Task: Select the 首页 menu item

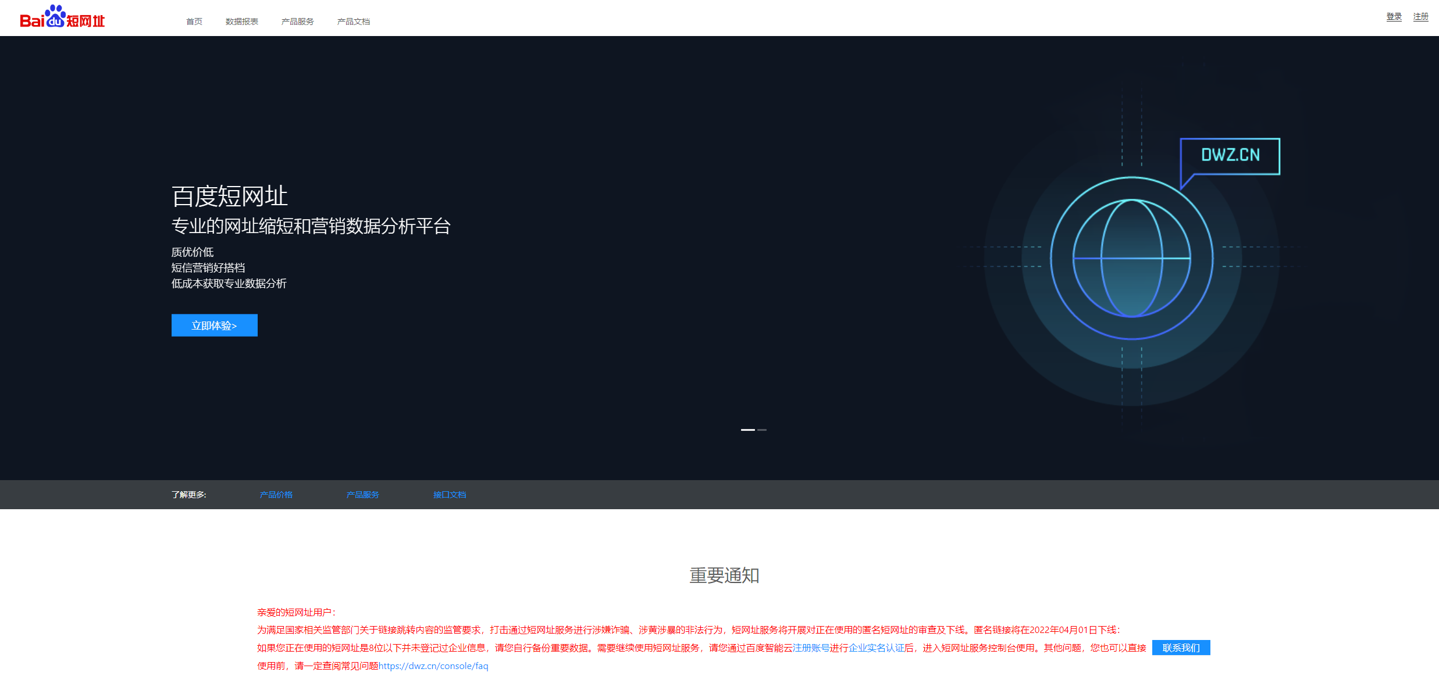Action: pyautogui.click(x=194, y=21)
